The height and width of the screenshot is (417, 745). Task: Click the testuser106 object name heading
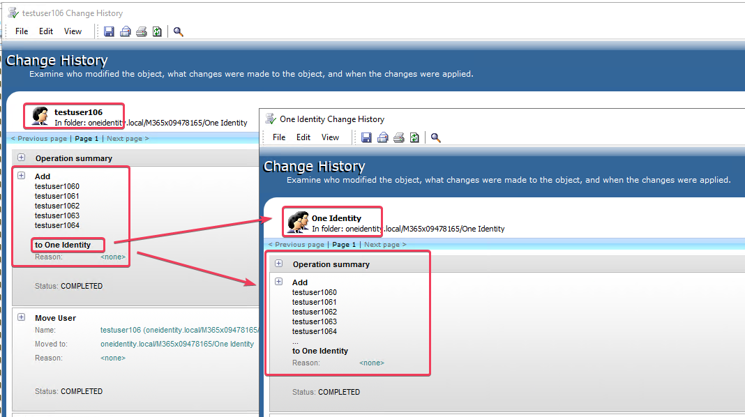click(x=78, y=112)
